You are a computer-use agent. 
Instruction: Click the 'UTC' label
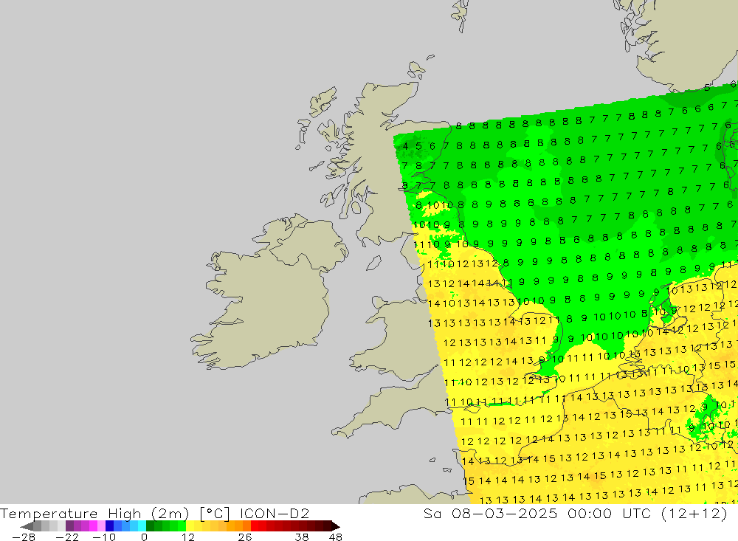[x=637, y=513]
